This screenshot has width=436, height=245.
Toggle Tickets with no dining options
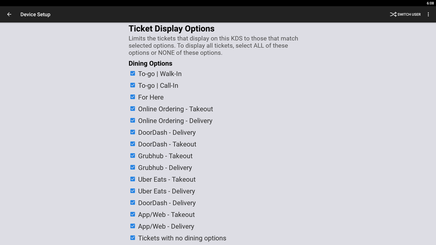pos(133,238)
